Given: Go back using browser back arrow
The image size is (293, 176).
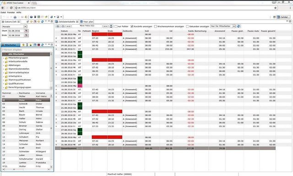Looking at the screenshot, I should click(x=3, y=8).
